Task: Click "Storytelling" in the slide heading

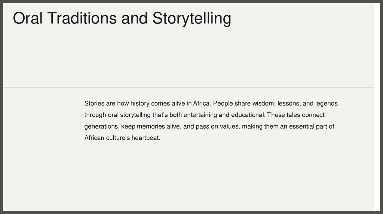Action: pos(191,19)
